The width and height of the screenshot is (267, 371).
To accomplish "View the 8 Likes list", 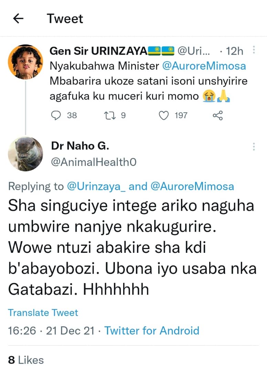I will tap(26, 360).
